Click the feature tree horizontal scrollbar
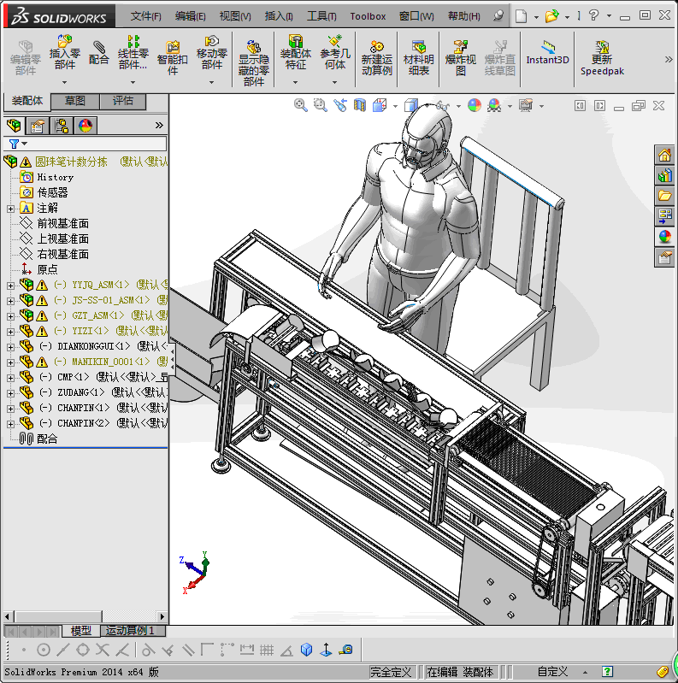Image resolution: width=678 pixels, height=683 pixels. (x=85, y=616)
